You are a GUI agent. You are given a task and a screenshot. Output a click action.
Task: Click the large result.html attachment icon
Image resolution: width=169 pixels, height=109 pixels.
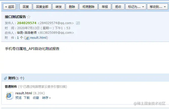pos(10,96)
